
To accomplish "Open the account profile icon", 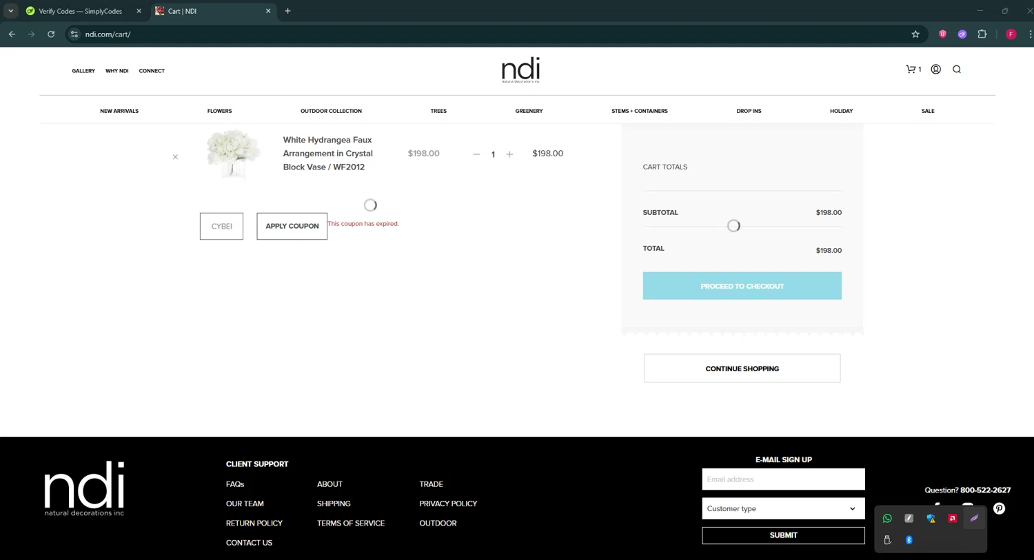I will (x=935, y=69).
